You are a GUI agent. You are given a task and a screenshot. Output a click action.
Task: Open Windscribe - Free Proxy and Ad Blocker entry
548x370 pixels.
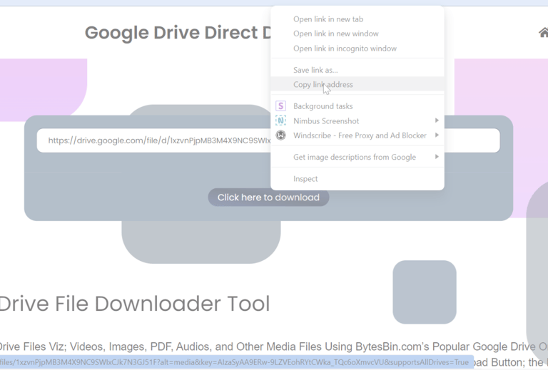pos(357,135)
